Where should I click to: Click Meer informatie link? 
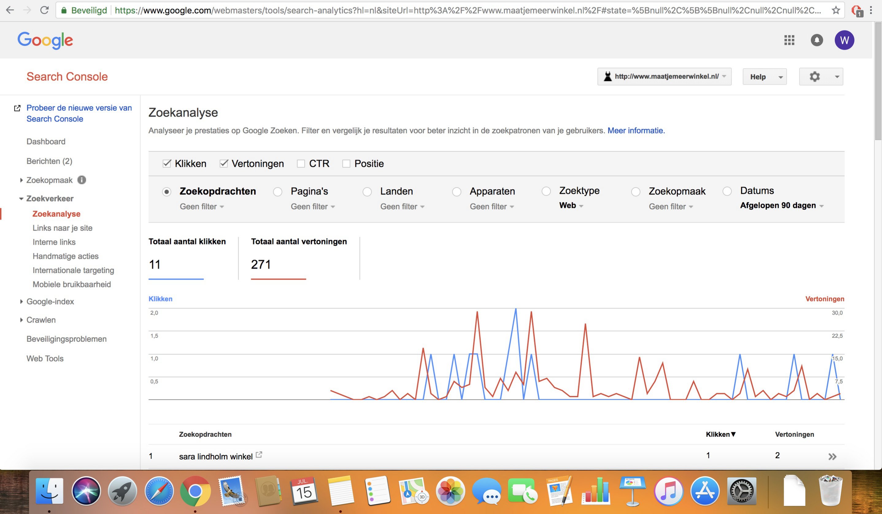tap(636, 131)
